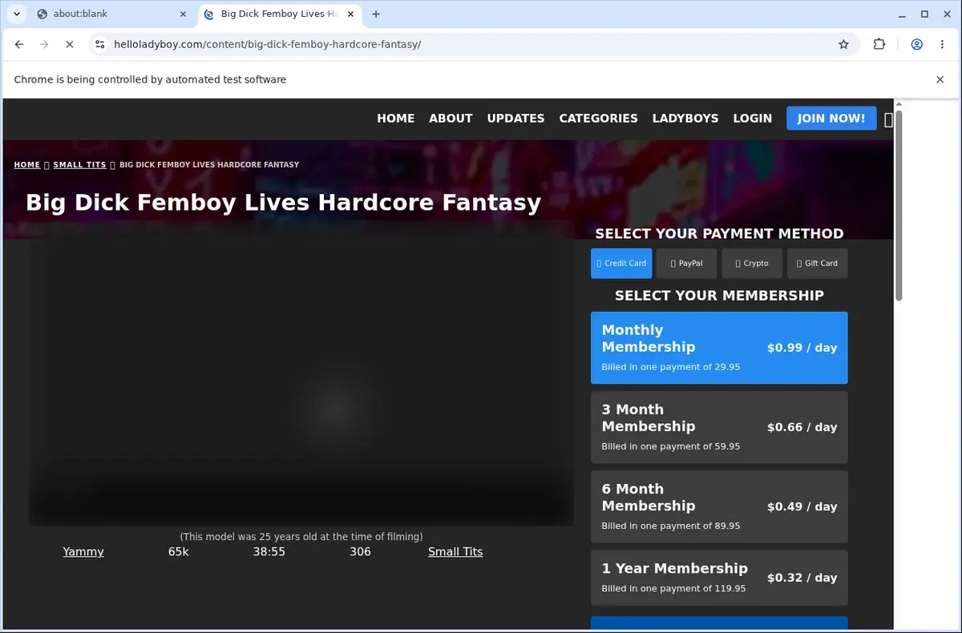962x633 pixels.
Task: Open the Chrome profile avatar icon
Action: click(916, 45)
